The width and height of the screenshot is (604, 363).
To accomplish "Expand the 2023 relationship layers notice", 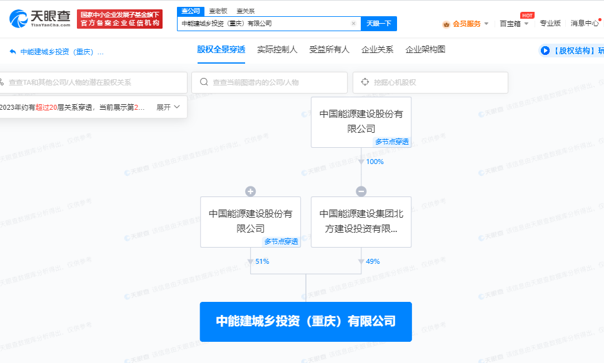I will point(168,107).
